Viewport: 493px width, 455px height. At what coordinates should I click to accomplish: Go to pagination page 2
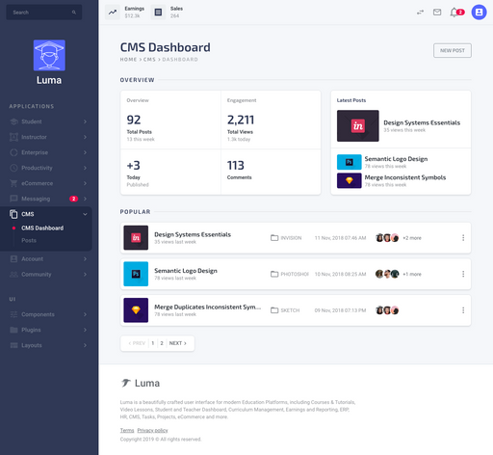[x=162, y=343]
